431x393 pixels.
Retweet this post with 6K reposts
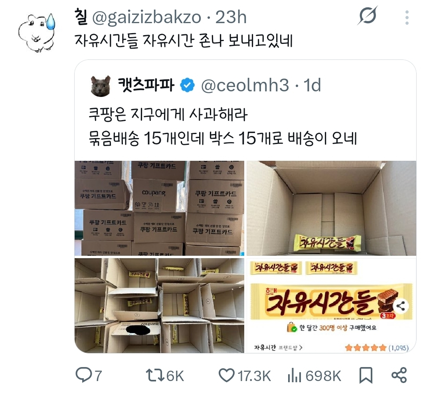154,375
